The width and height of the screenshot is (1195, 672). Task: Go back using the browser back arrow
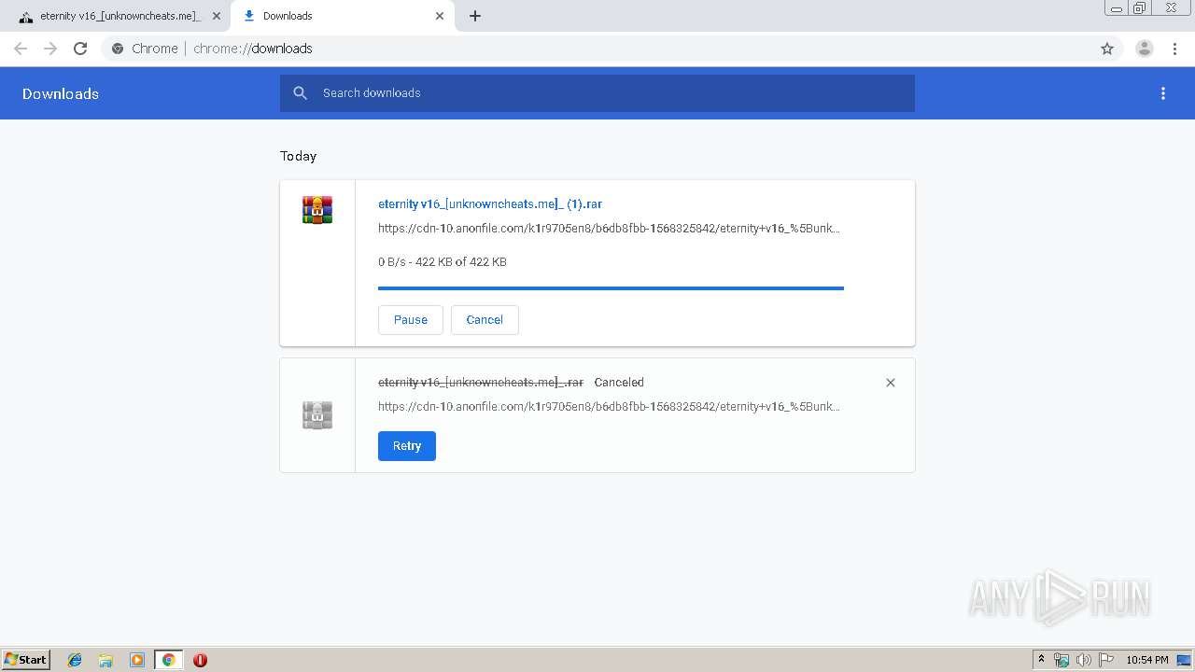point(21,49)
